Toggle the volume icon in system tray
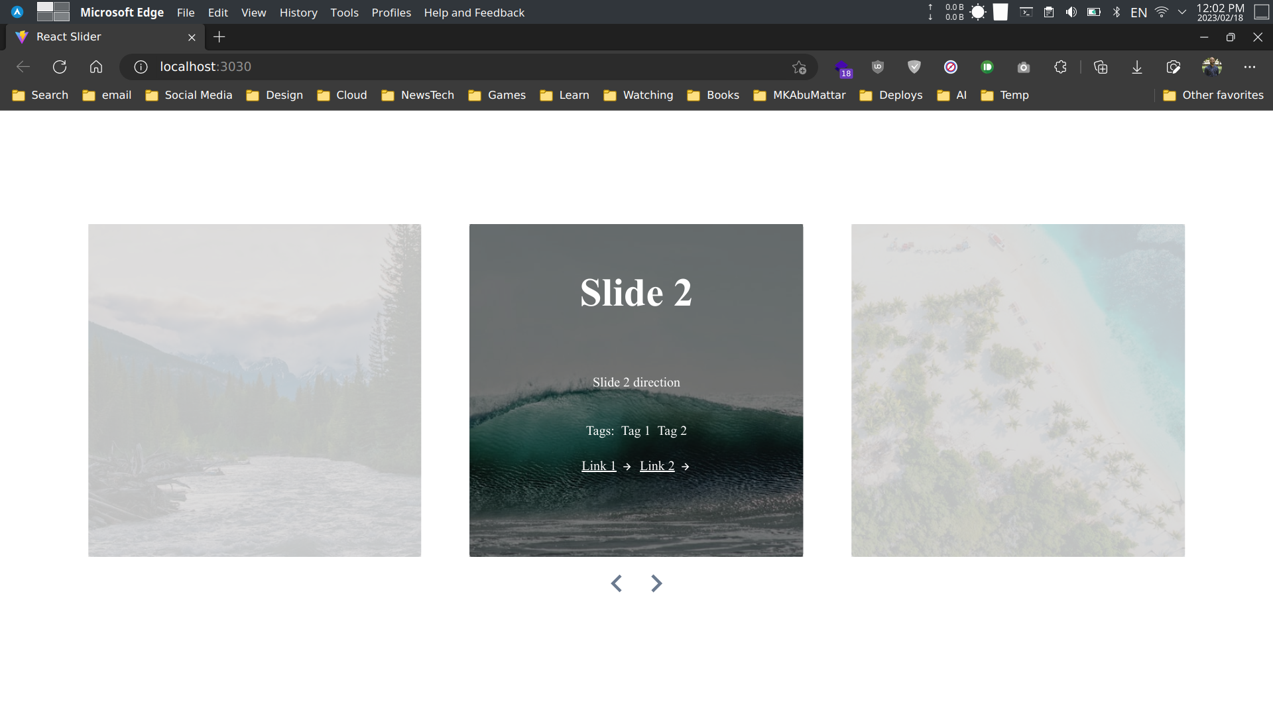This screenshot has width=1273, height=716. [x=1071, y=12]
